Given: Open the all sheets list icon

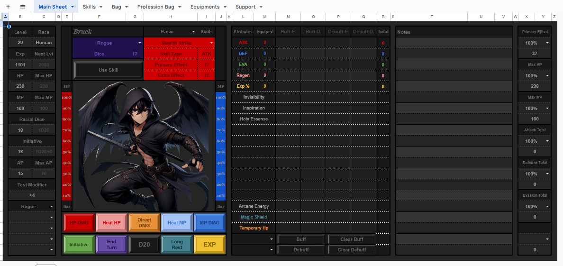Looking at the screenshot, I should coord(23,7).
